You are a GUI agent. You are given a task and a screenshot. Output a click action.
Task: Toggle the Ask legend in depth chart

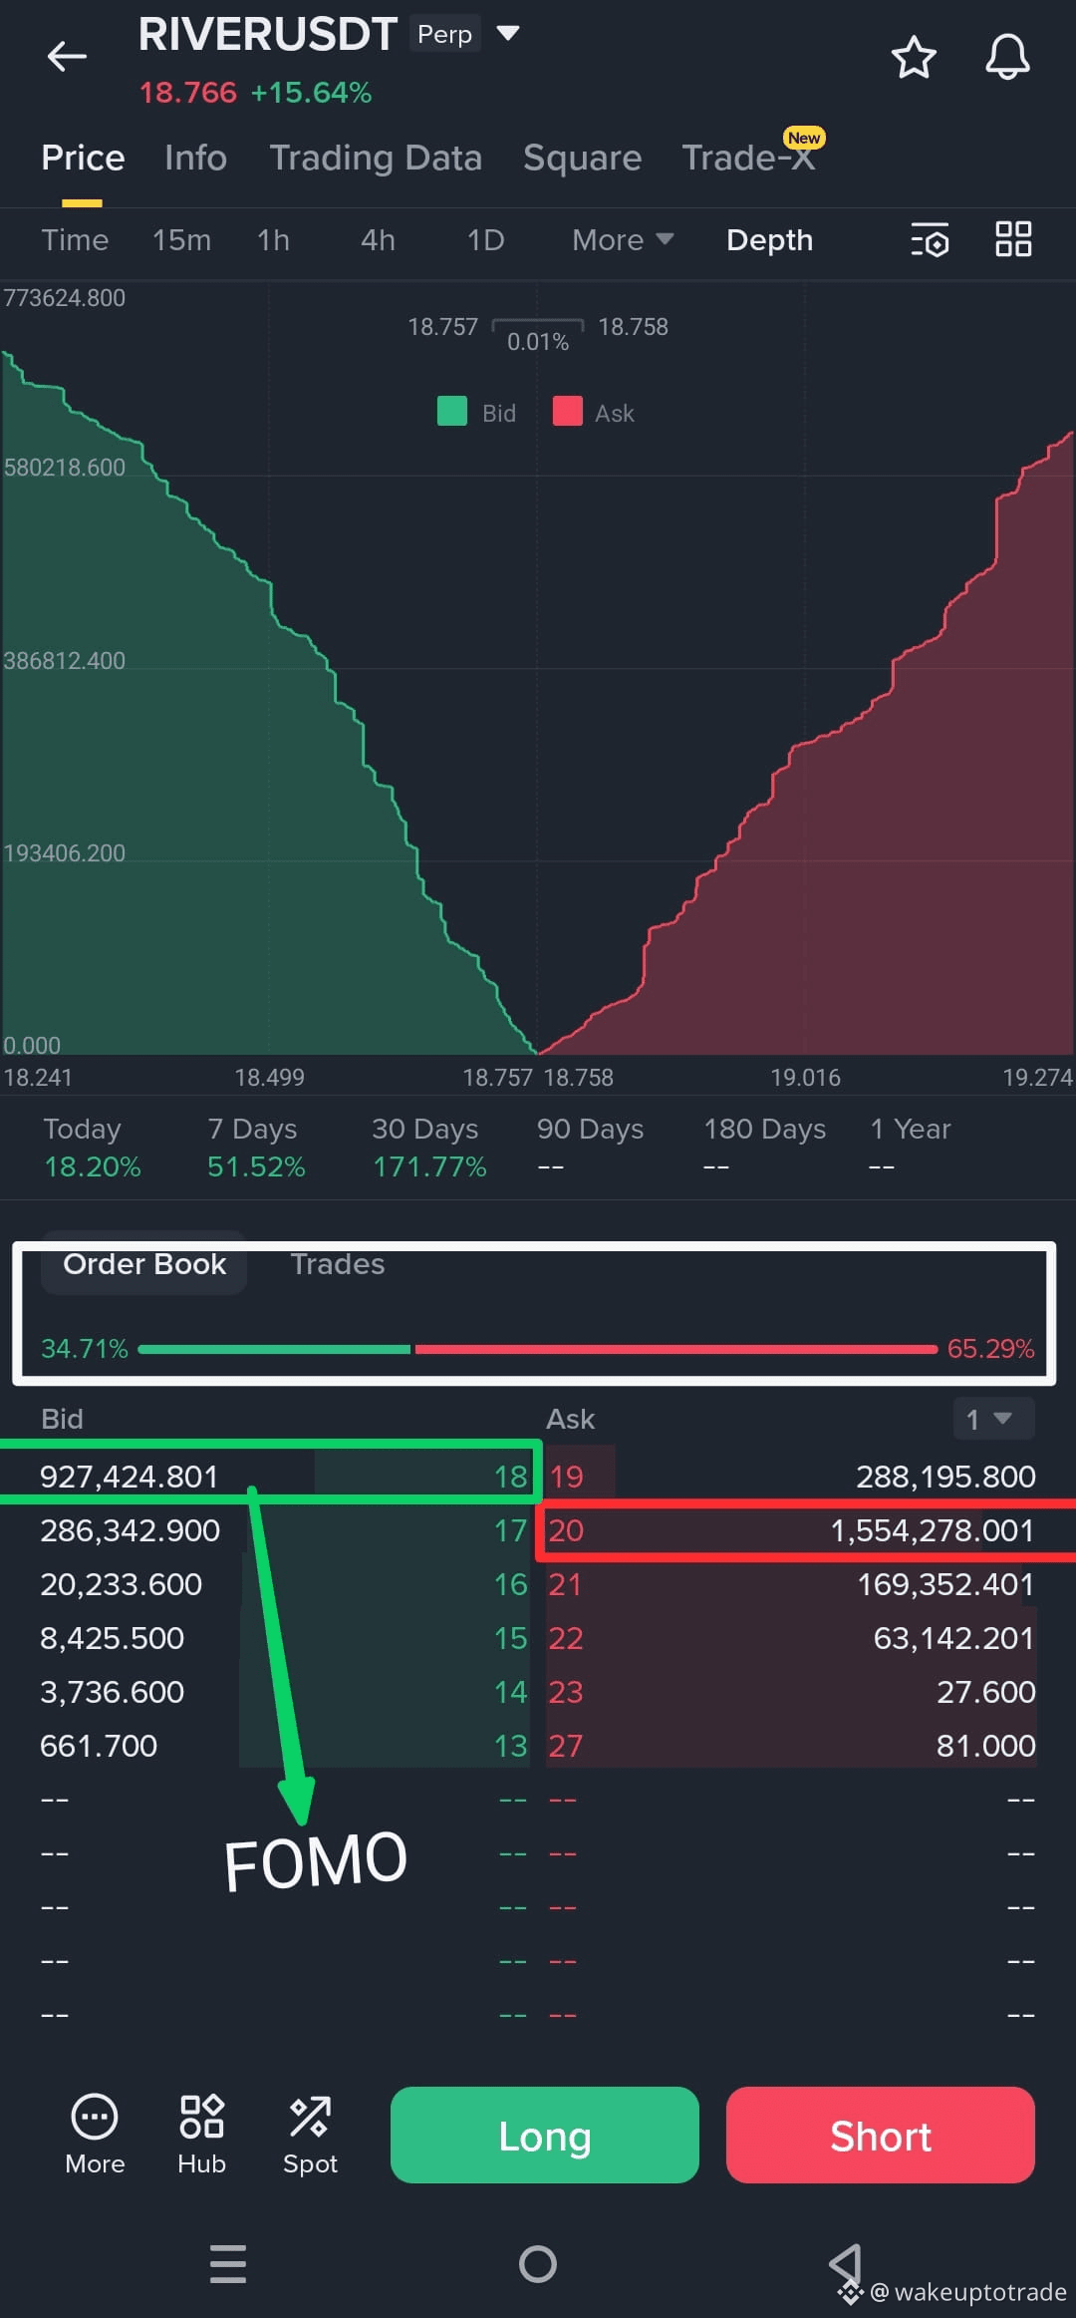(594, 412)
